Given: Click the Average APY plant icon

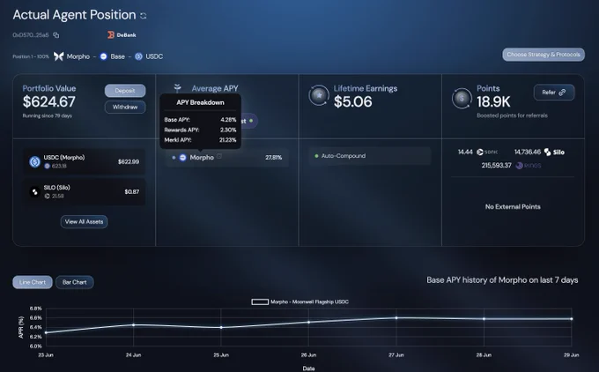Looking at the screenshot, I should pyautogui.click(x=177, y=88).
